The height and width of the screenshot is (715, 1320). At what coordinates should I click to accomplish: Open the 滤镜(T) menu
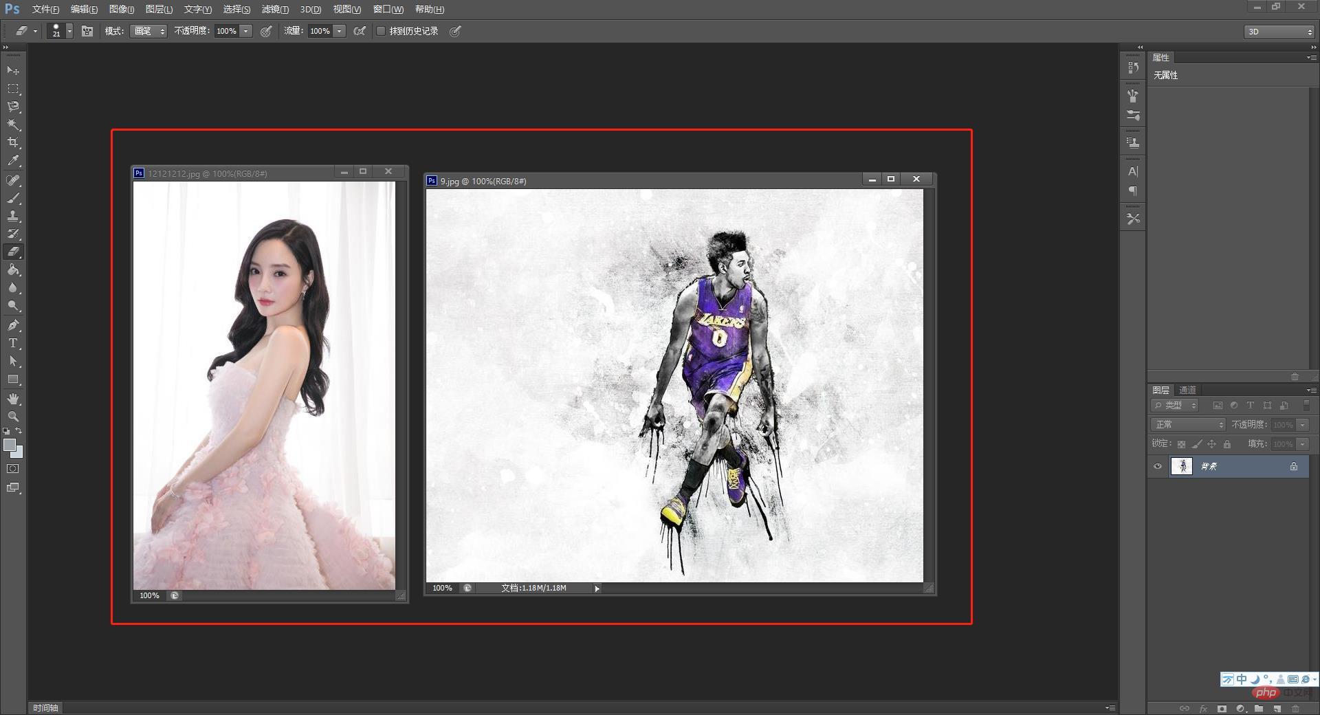click(x=275, y=9)
